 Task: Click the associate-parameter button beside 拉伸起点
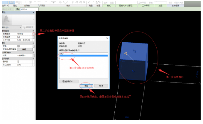[x=34, y=37]
